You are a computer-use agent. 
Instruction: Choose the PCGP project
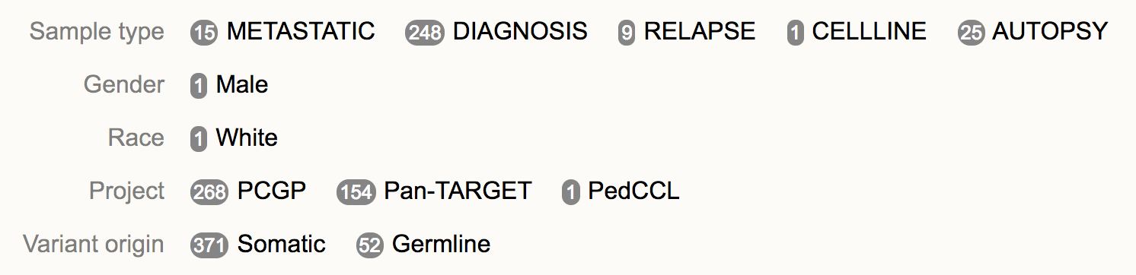(272, 191)
